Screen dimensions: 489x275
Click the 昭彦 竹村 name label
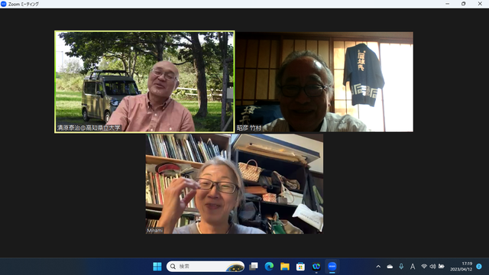249,128
